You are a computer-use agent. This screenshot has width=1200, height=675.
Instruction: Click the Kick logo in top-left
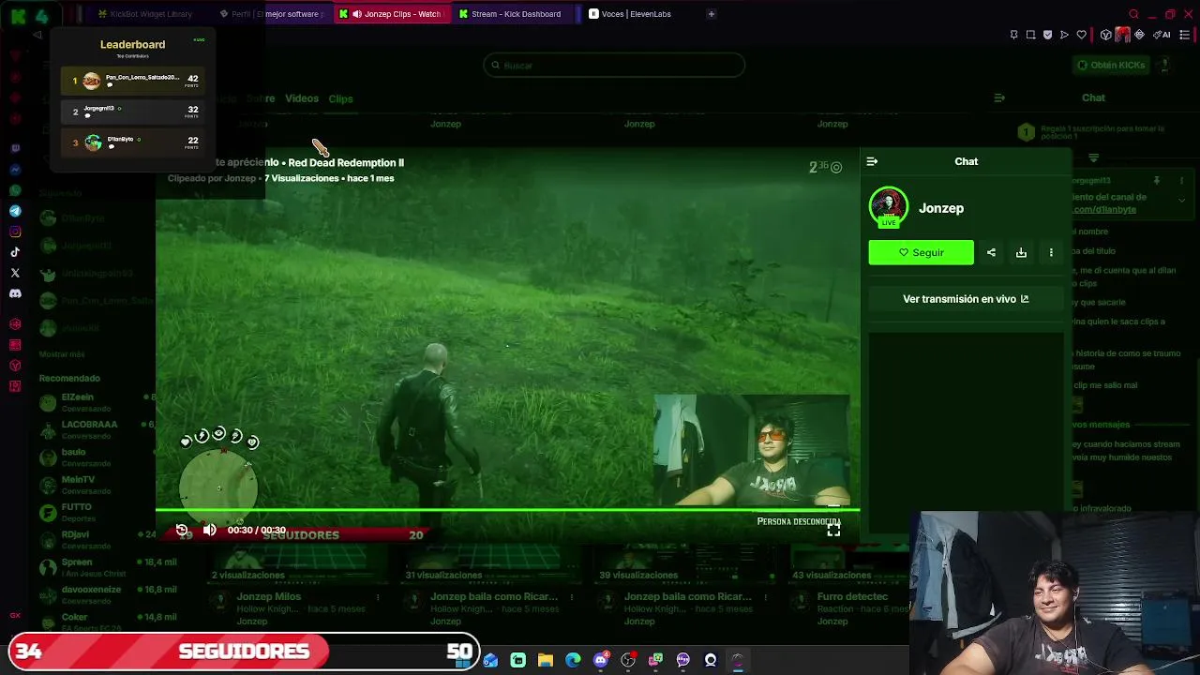click(x=19, y=16)
